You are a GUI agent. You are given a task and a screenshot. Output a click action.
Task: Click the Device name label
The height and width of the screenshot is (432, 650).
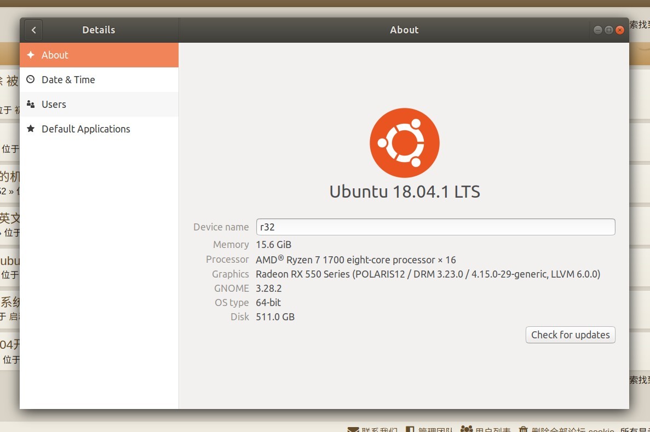[221, 227]
